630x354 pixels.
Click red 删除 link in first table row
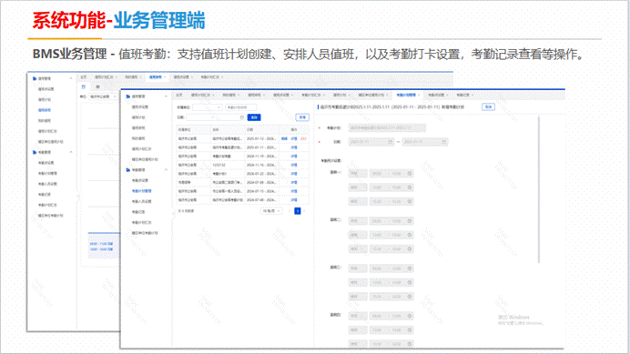pos(303,138)
